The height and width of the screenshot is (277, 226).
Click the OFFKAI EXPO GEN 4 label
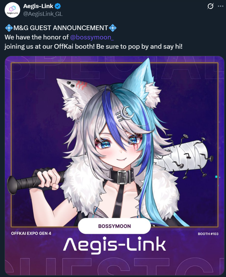pyautogui.click(x=31, y=233)
